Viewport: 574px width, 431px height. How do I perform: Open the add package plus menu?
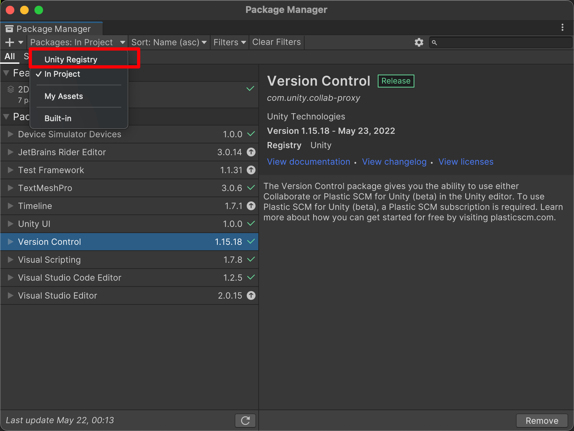14,42
